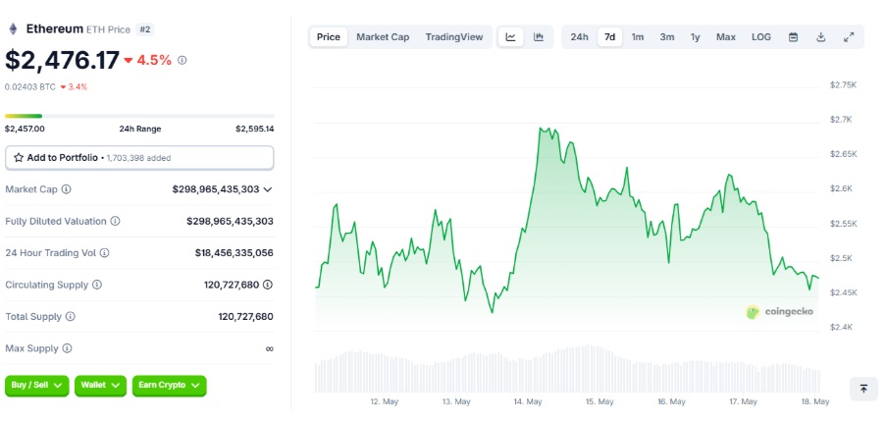This screenshot has width=885, height=422.
Task: Switch to the TradingView tab
Action: 454,37
